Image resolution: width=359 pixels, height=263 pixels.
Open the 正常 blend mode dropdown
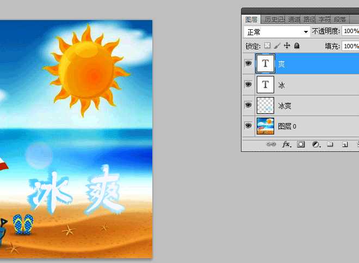276,32
